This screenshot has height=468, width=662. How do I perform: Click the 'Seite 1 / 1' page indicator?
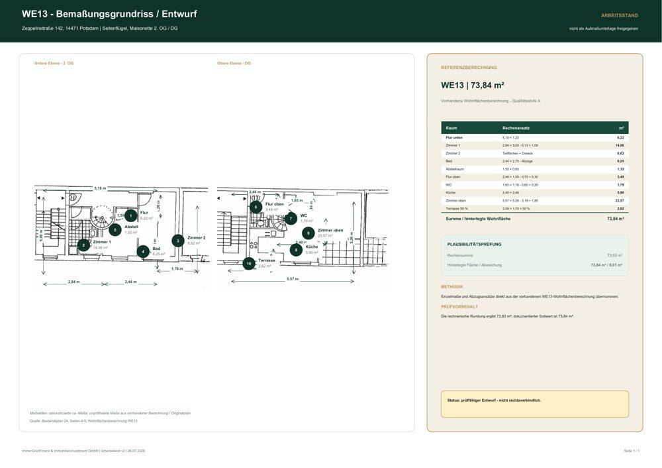tap(632, 451)
